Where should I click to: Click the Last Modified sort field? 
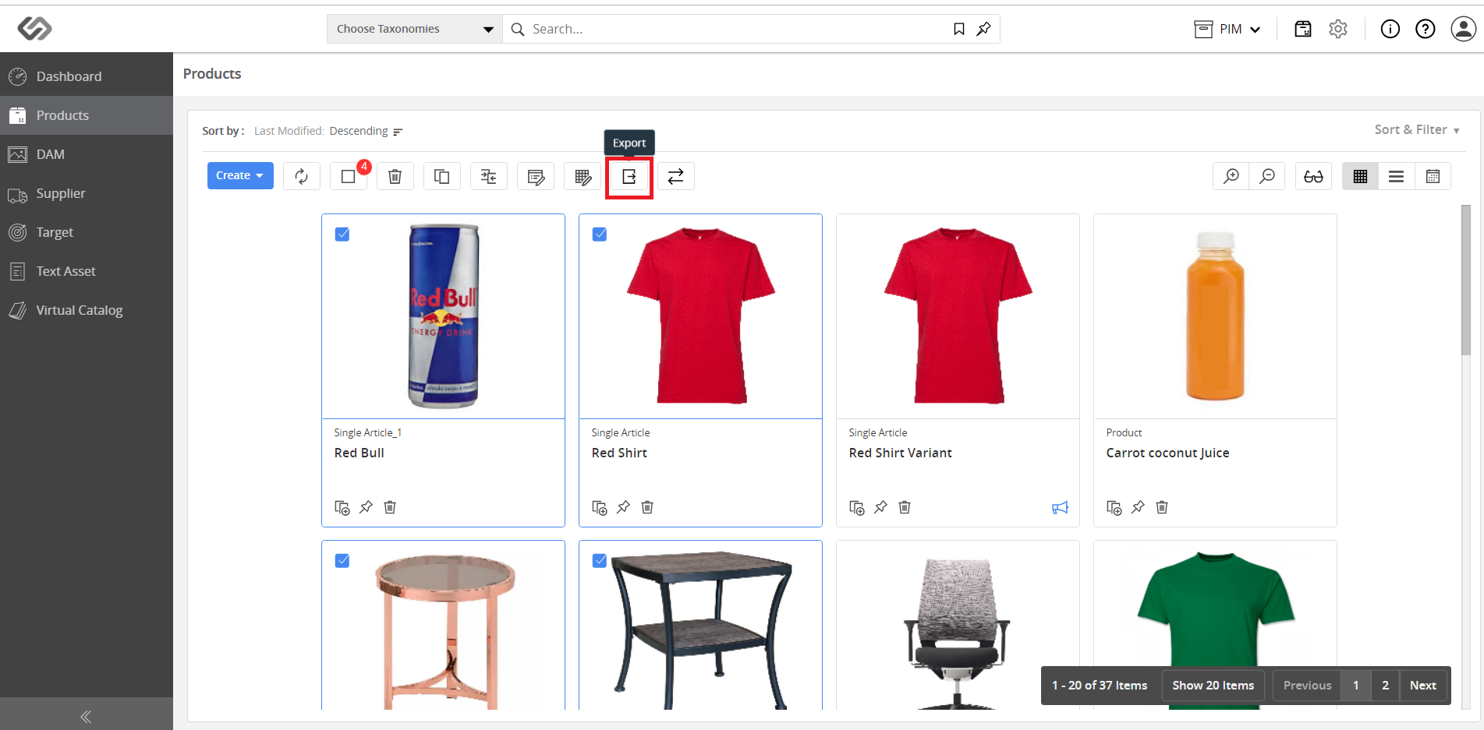(x=289, y=131)
